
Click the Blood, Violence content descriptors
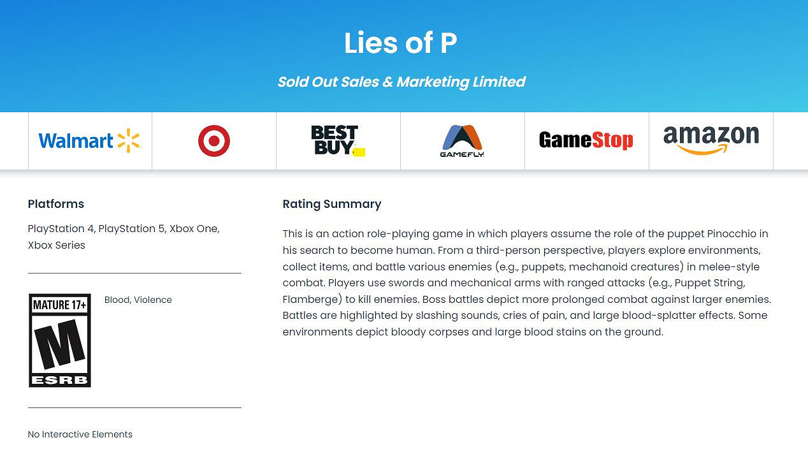(x=138, y=300)
